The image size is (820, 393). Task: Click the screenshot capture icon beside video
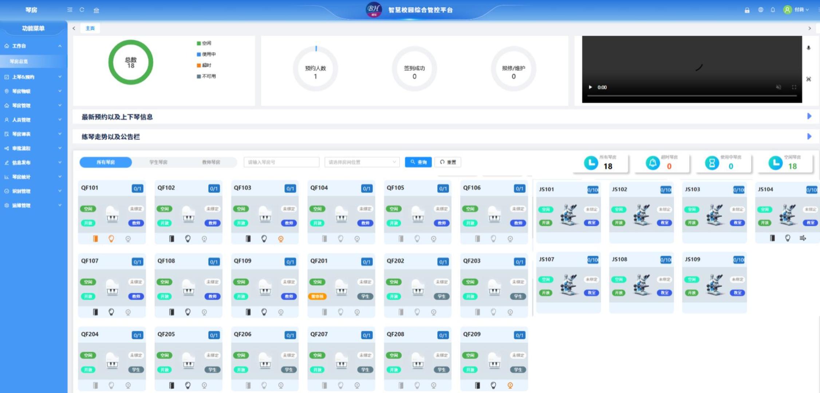click(x=808, y=79)
